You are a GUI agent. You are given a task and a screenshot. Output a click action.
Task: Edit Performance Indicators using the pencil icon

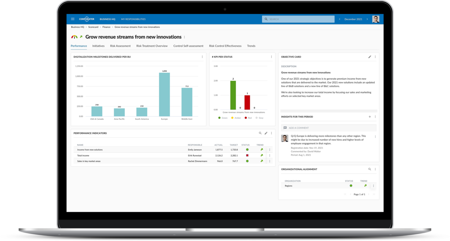tap(266, 133)
